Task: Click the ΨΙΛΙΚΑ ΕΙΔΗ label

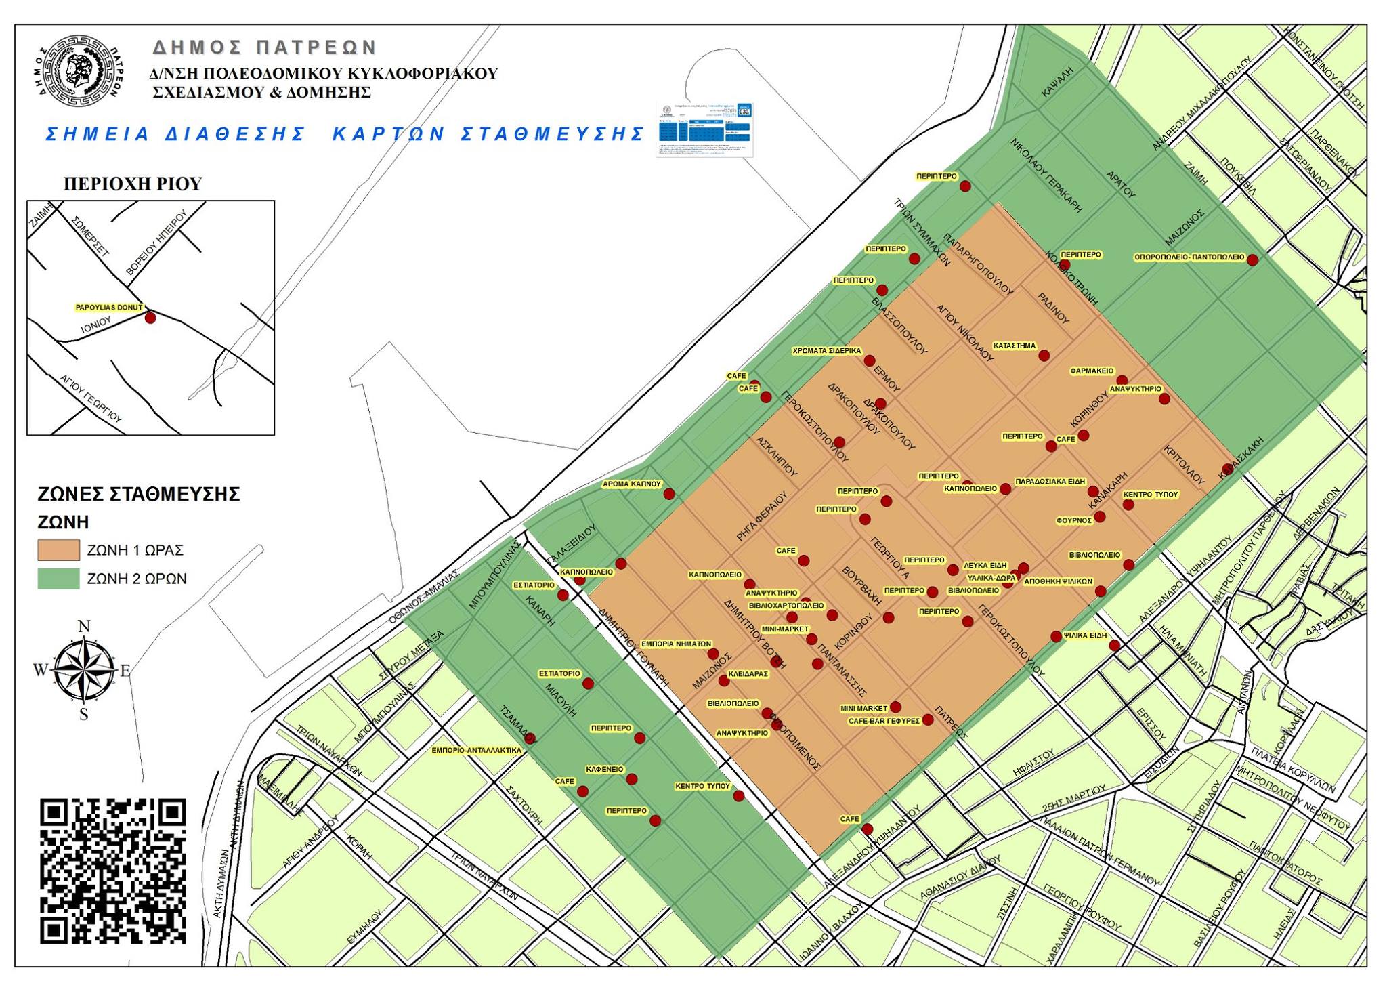Action: pyautogui.click(x=1085, y=635)
